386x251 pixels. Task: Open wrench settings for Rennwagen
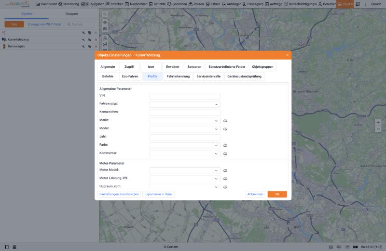point(83,46)
